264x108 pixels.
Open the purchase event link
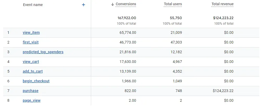pyautogui.click(x=30, y=91)
